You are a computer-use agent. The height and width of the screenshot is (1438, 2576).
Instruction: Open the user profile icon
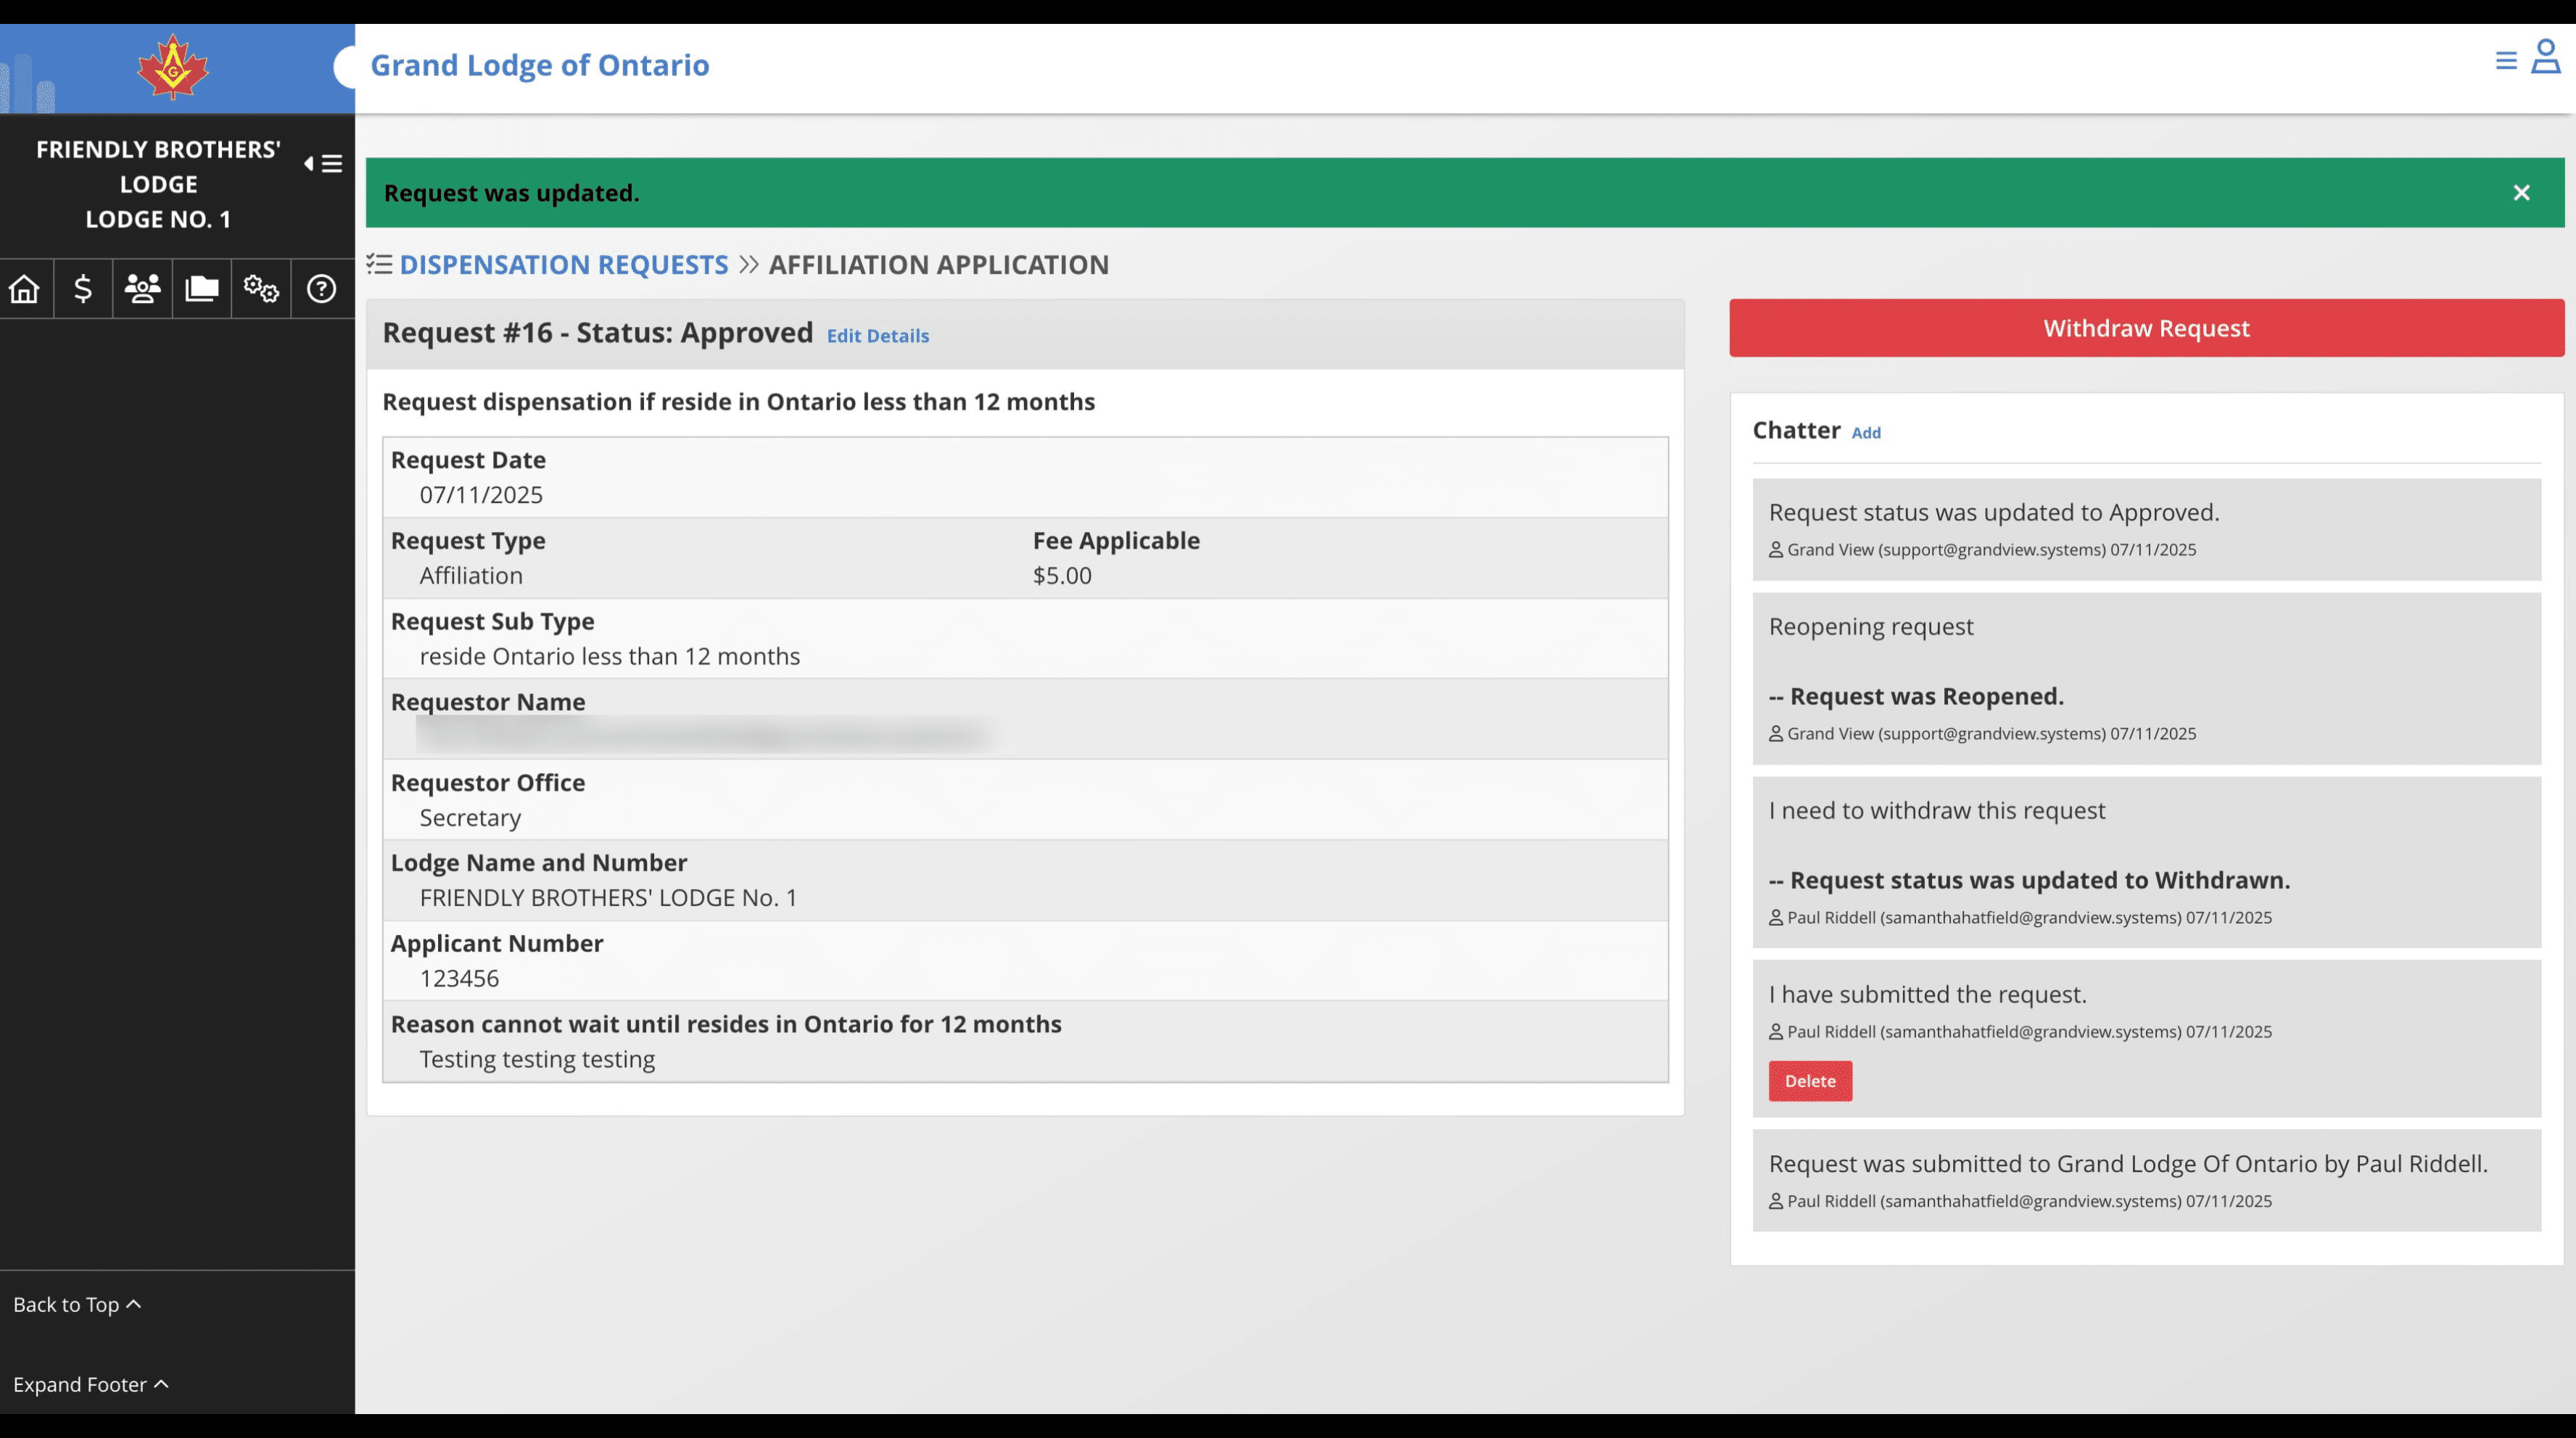coord(2546,56)
